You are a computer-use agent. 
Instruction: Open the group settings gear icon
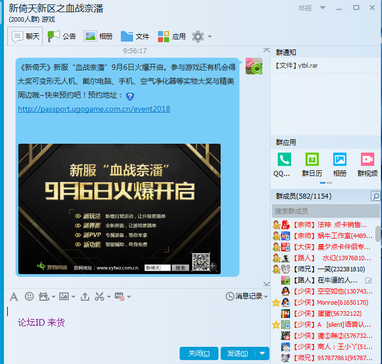[198, 37]
